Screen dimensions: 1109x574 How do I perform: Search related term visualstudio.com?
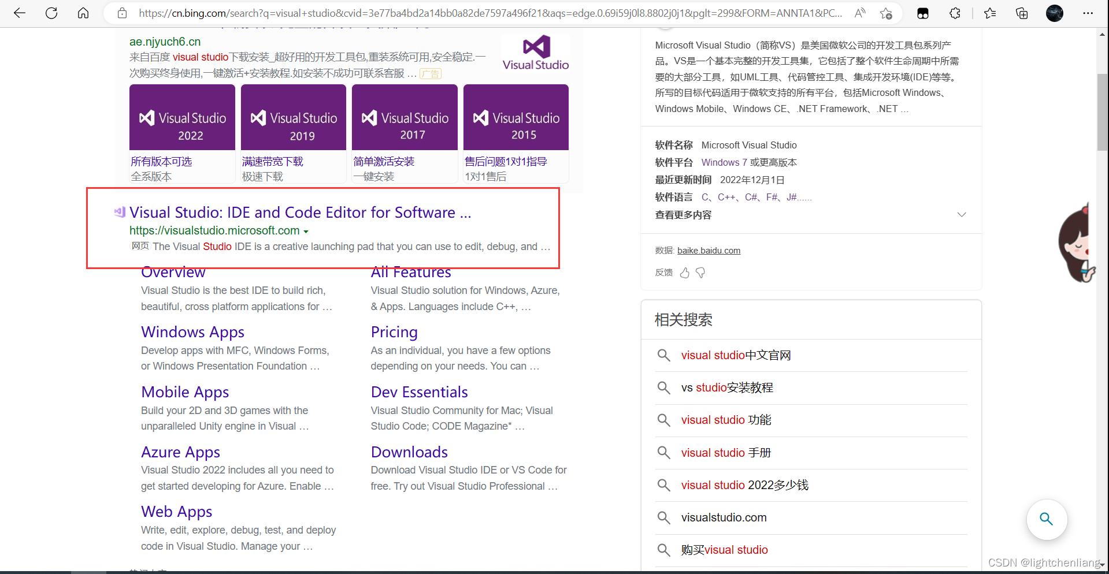click(724, 517)
